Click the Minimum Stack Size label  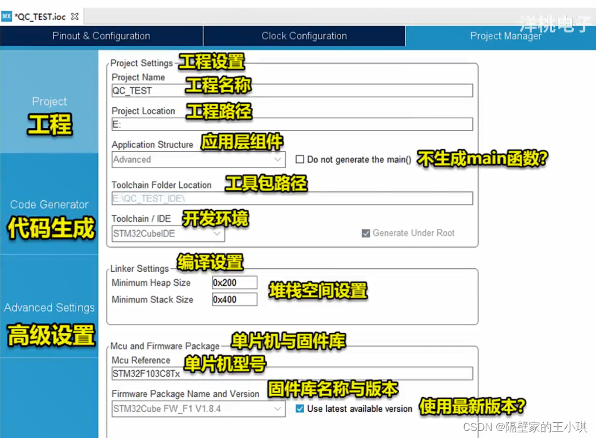152,299
